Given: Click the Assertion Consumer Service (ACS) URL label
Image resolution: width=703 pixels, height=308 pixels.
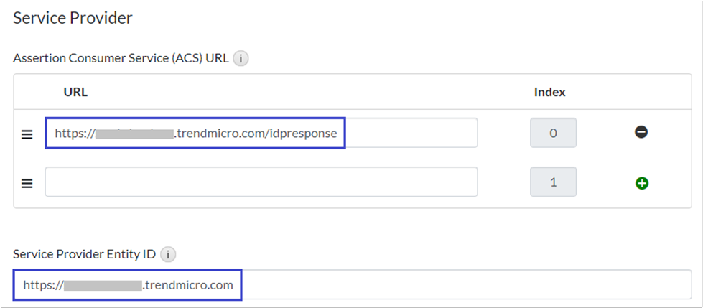Looking at the screenshot, I should click(121, 59).
